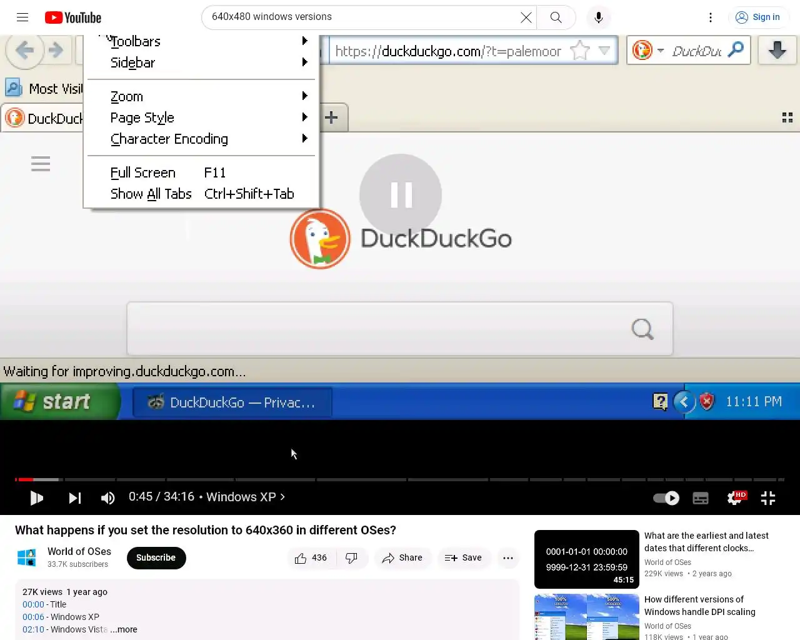Jump to 00:06 Windows XP timestamp
The height and width of the screenshot is (640, 800).
[x=33, y=617]
